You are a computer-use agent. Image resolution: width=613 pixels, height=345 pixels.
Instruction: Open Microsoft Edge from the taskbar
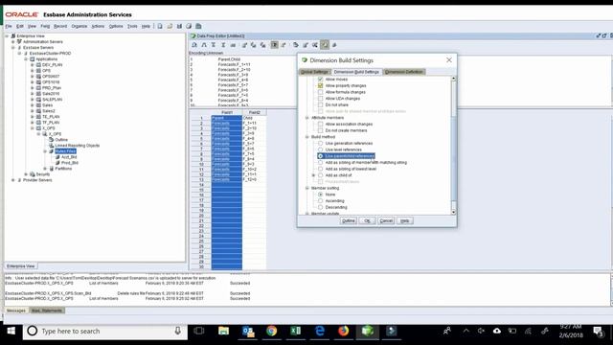coord(319,331)
